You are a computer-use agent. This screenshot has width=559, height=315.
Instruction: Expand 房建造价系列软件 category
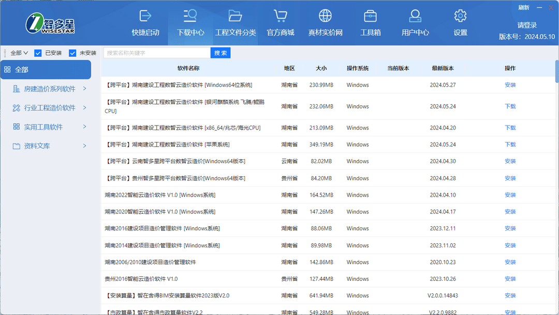[x=49, y=88]
